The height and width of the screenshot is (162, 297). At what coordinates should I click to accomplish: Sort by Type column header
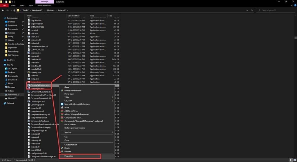click(92, 16)
